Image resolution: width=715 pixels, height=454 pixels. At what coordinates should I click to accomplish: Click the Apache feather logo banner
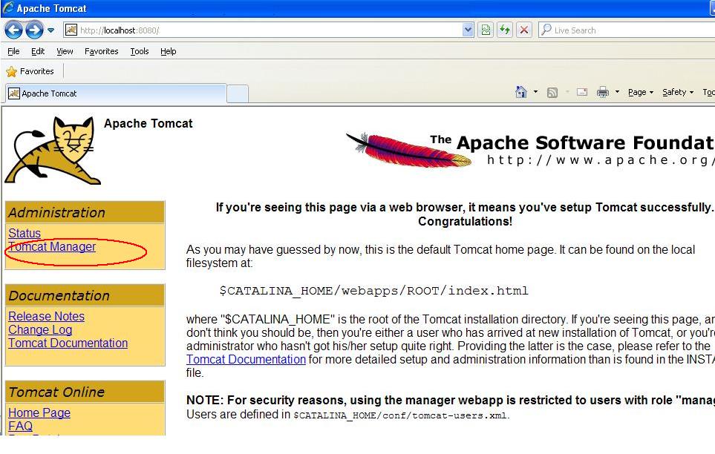[529, 150]
